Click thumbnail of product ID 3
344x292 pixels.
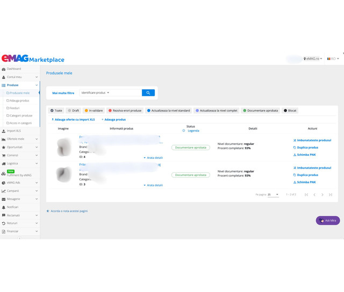[63, 174]
